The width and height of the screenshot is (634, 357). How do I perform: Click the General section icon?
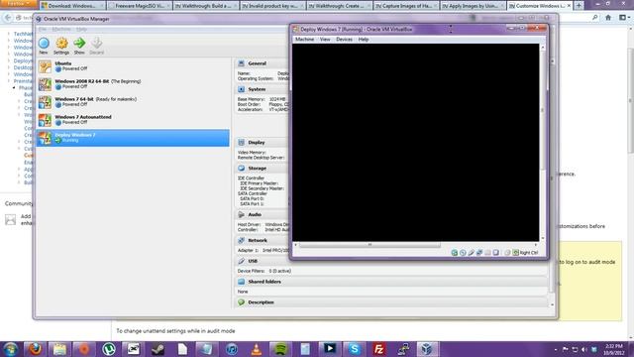pyautogui.click(x=242, y=63)
